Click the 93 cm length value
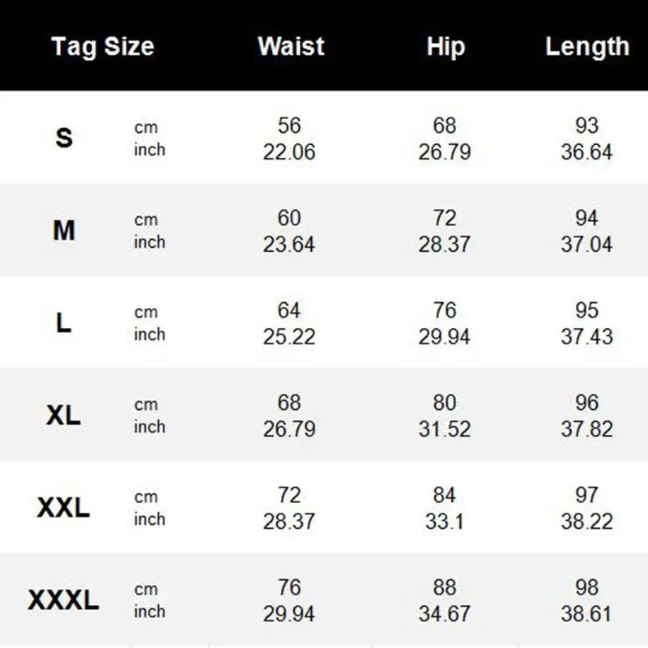Viewport: 648px width, 648px height. [587, 126]
